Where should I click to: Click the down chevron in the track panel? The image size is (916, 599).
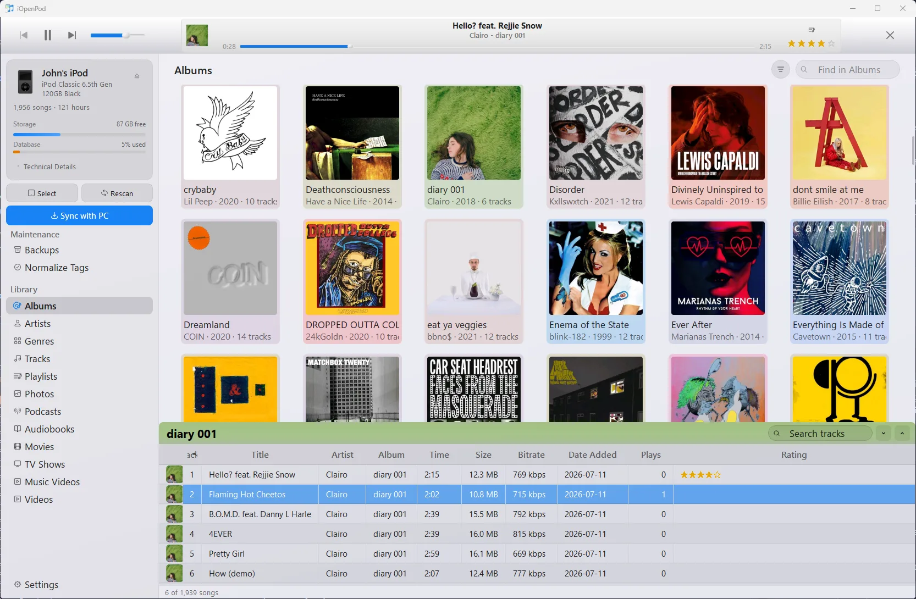click(x=884, y=434)
